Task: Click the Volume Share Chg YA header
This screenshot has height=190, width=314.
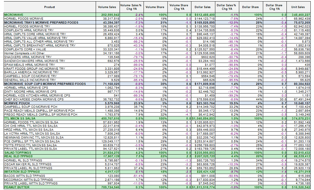Action: (x=179, y=7)
